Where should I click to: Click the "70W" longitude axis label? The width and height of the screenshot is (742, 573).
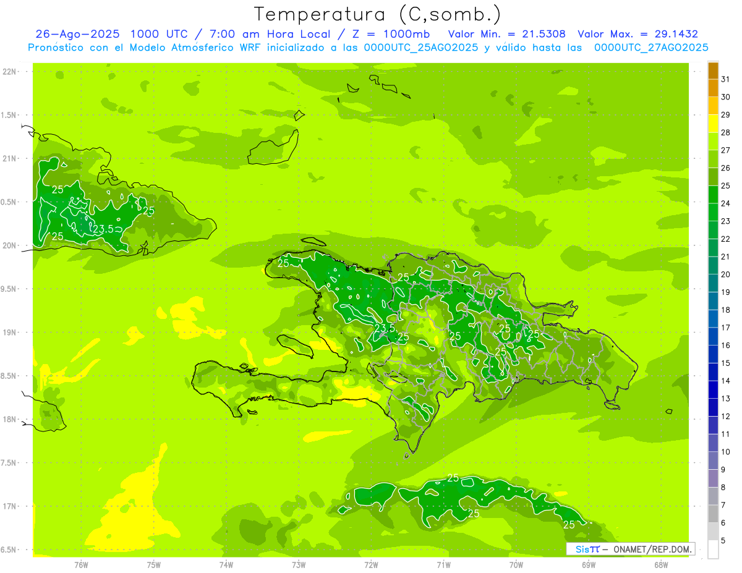click(516, 564)
